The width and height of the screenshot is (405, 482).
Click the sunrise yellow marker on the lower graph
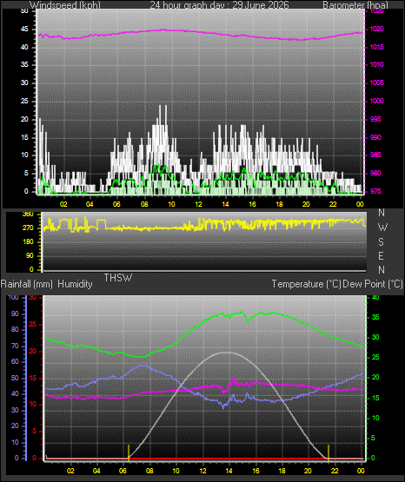pyautogui.click(x=129, y=452)
